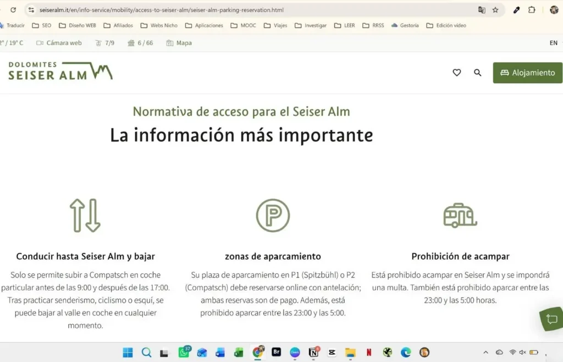Show hidden system tray icons
563x362 pixels.
click(486, 352)
